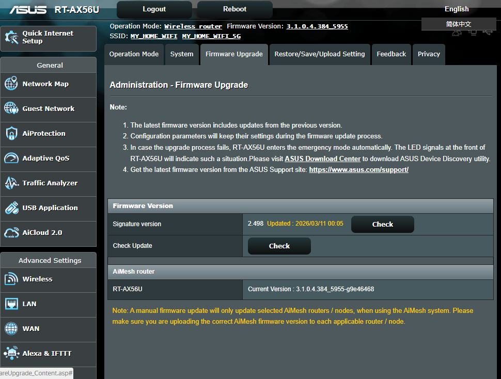501x379 pixels.
Task: Open the English language dropdown
Action: pyautogui.click(x=457, y=9)
